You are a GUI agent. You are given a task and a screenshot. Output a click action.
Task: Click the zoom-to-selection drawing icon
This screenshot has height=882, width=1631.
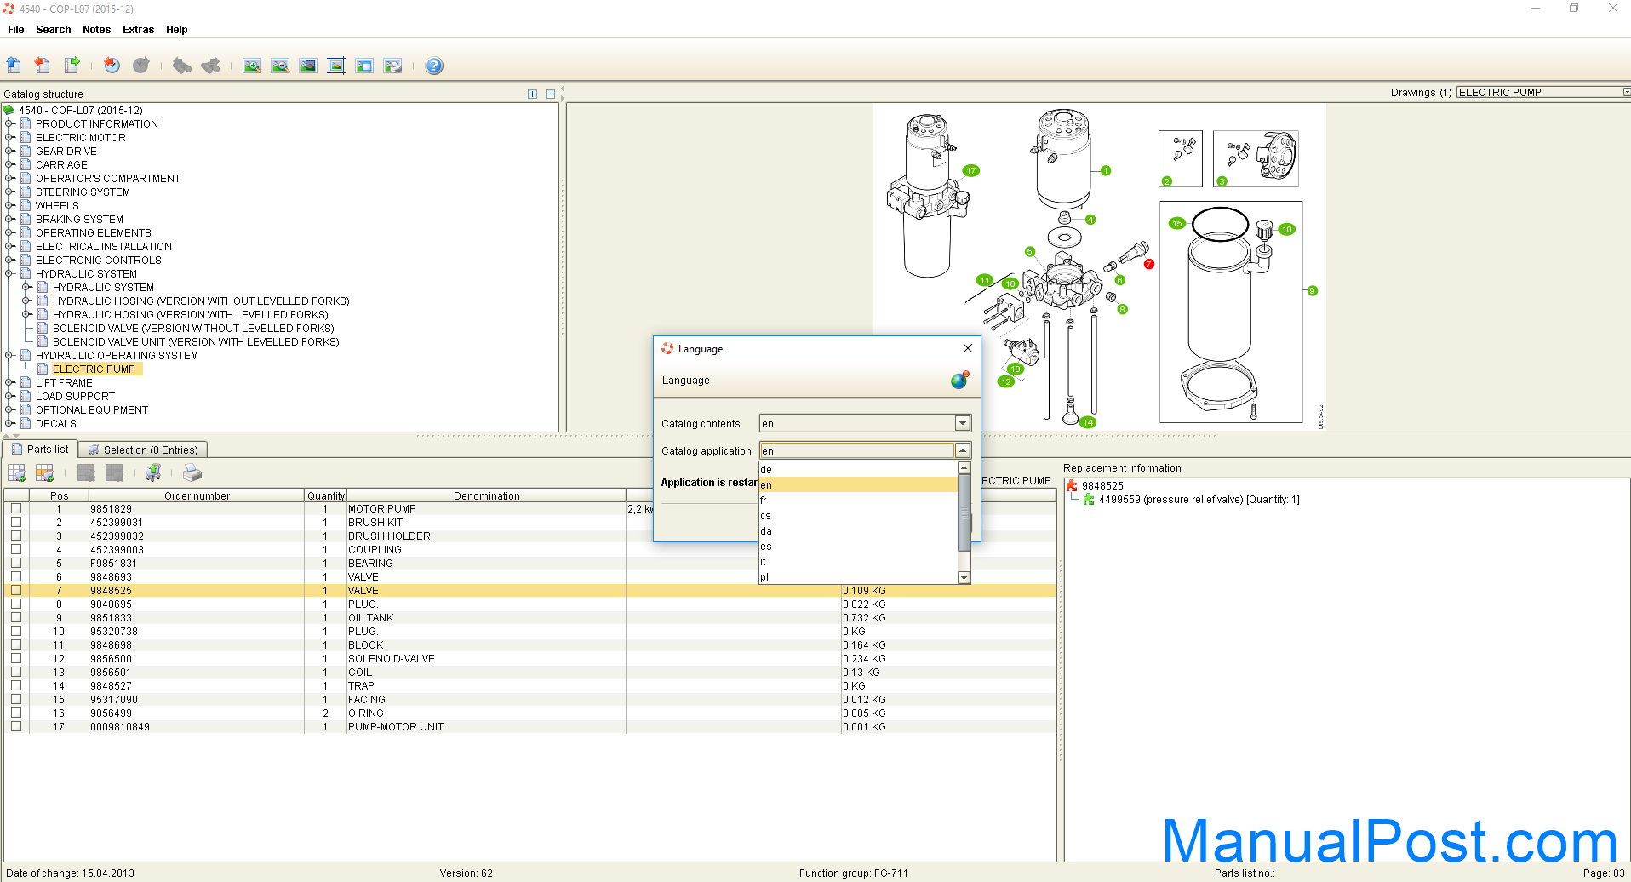pyautogui.click(x=308, y=66)
